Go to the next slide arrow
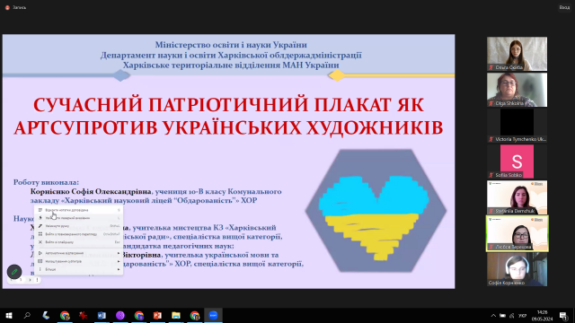The image size is (575, 323). pos(30,280)
